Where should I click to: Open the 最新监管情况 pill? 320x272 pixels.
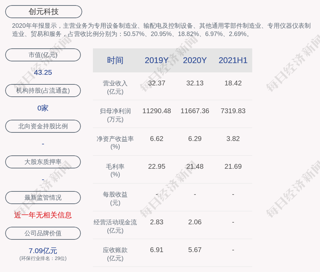[x=43, y=198]
